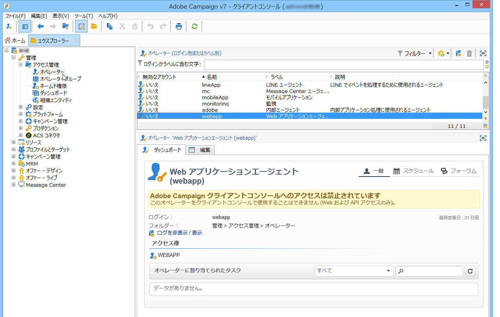This screenshot has width=500, height=317.
Task: Click the printer icon in toolbar
Action: coord(179,27)
